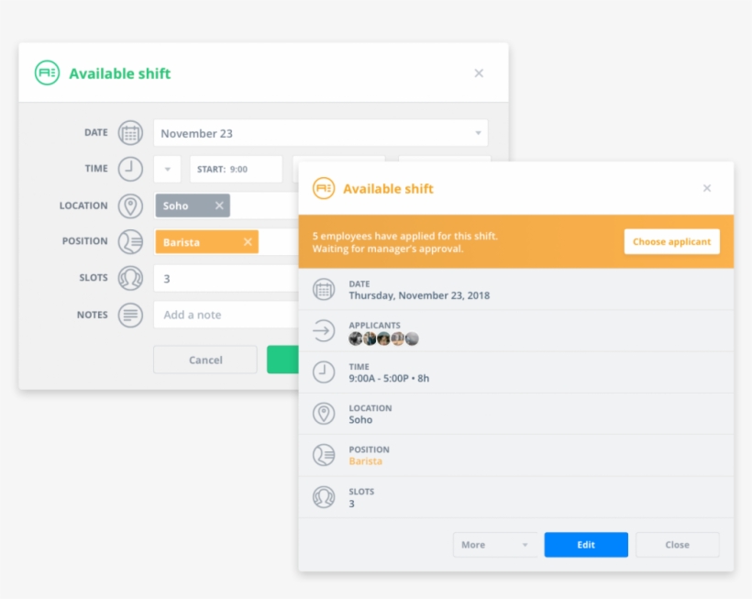
Task: Click the location pin icon next to LOCATION
Action: click(x=130, y=205)
